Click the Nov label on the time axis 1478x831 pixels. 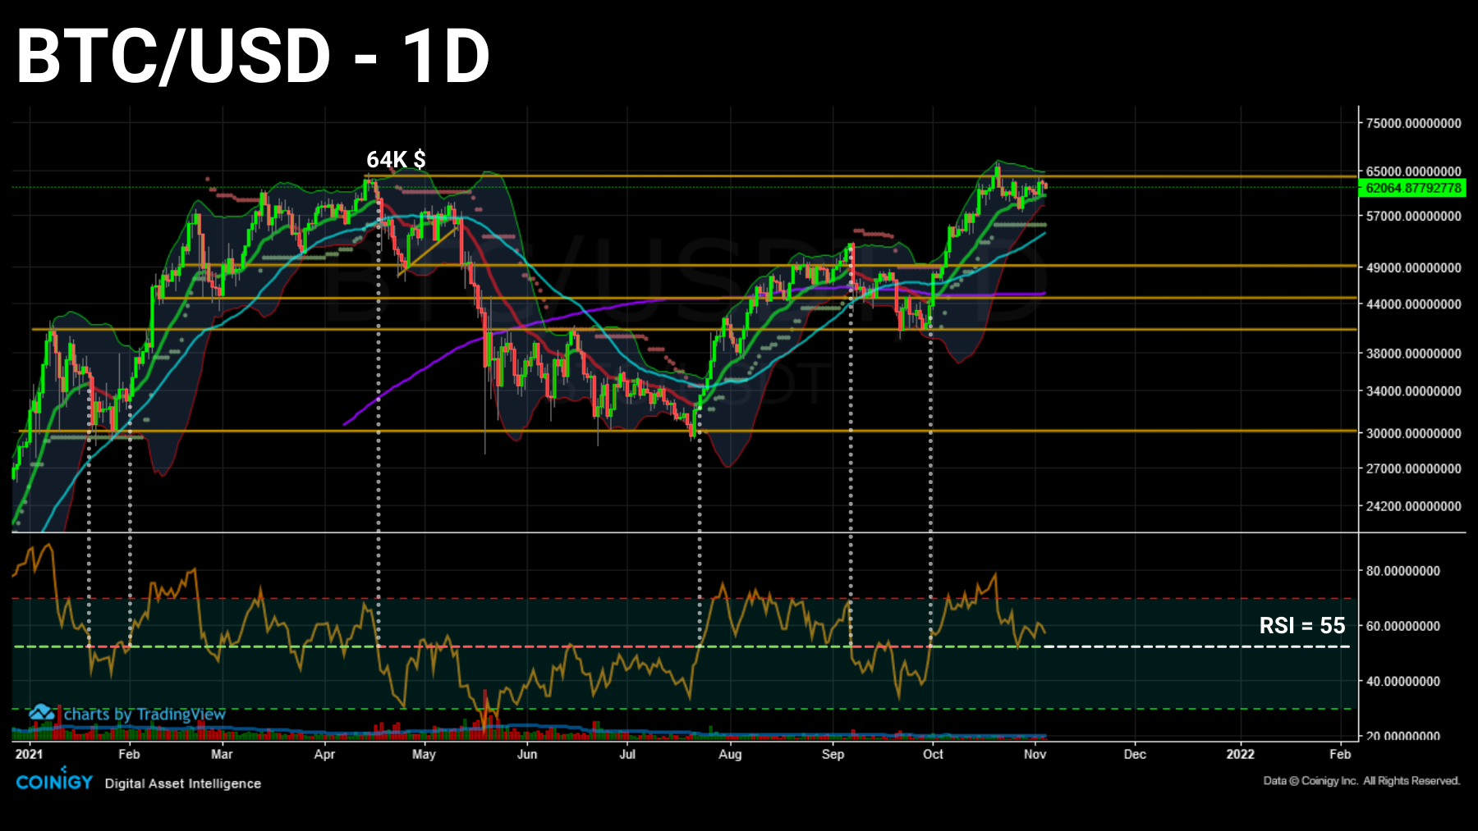click(x=1035, y=753)
